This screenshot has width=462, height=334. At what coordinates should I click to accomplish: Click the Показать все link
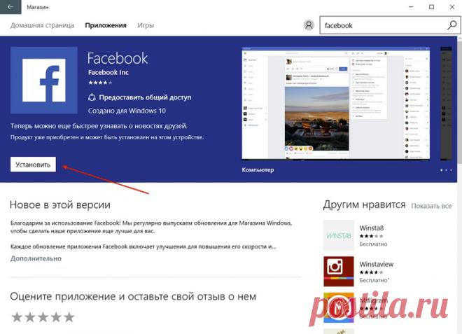(431, 206)
